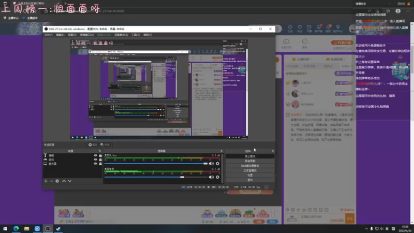414x233 pixels.
Task: Click the 桌面音频 volume slider
Action: pos(156,177)
